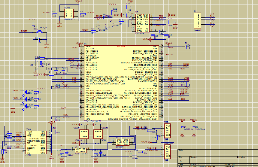Select the K1 BUTTON switch component

point(123,142)
